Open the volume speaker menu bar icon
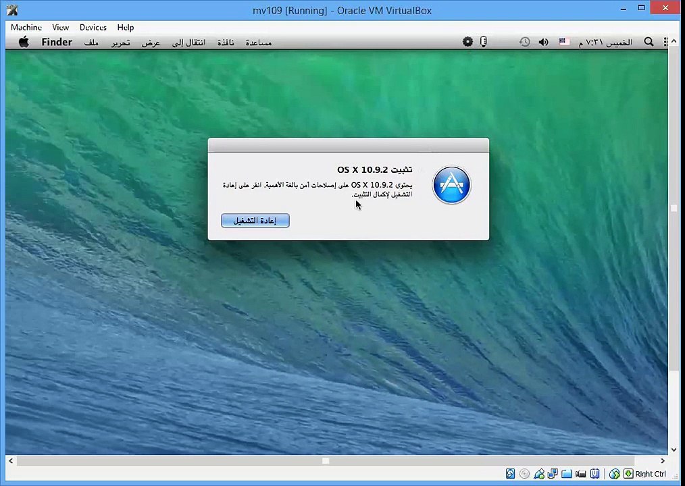The height and width of the screenshot is (486, 685). [543, 42]
